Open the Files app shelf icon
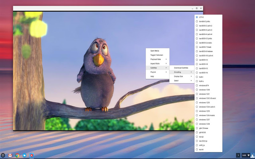The width and height of the screenshot is (255, 159). pos(25,156)
